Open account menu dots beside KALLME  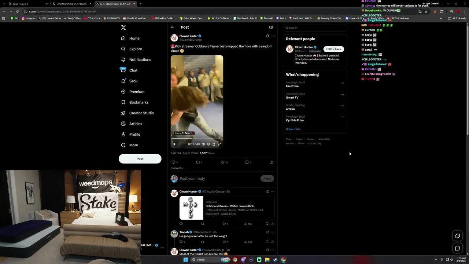[x=162, y=247]
